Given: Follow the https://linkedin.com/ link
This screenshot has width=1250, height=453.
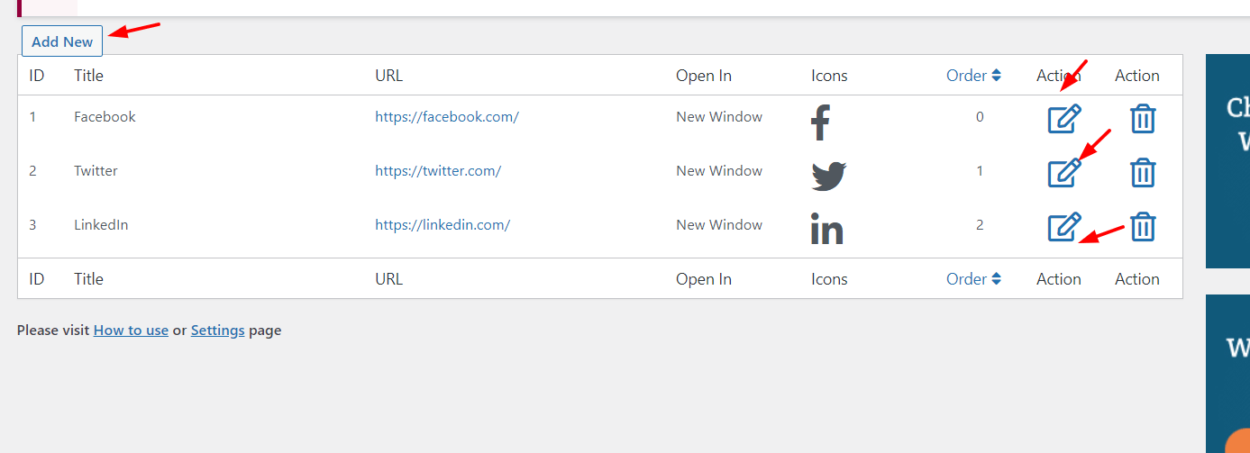Looking at the screenshot, I should click(x=443, y=225).
